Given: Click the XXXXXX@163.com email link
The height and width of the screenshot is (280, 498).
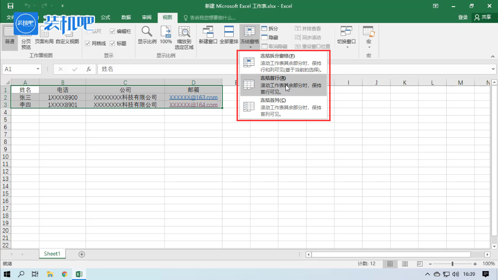Looking at the screenshot, I should [193, 98].
